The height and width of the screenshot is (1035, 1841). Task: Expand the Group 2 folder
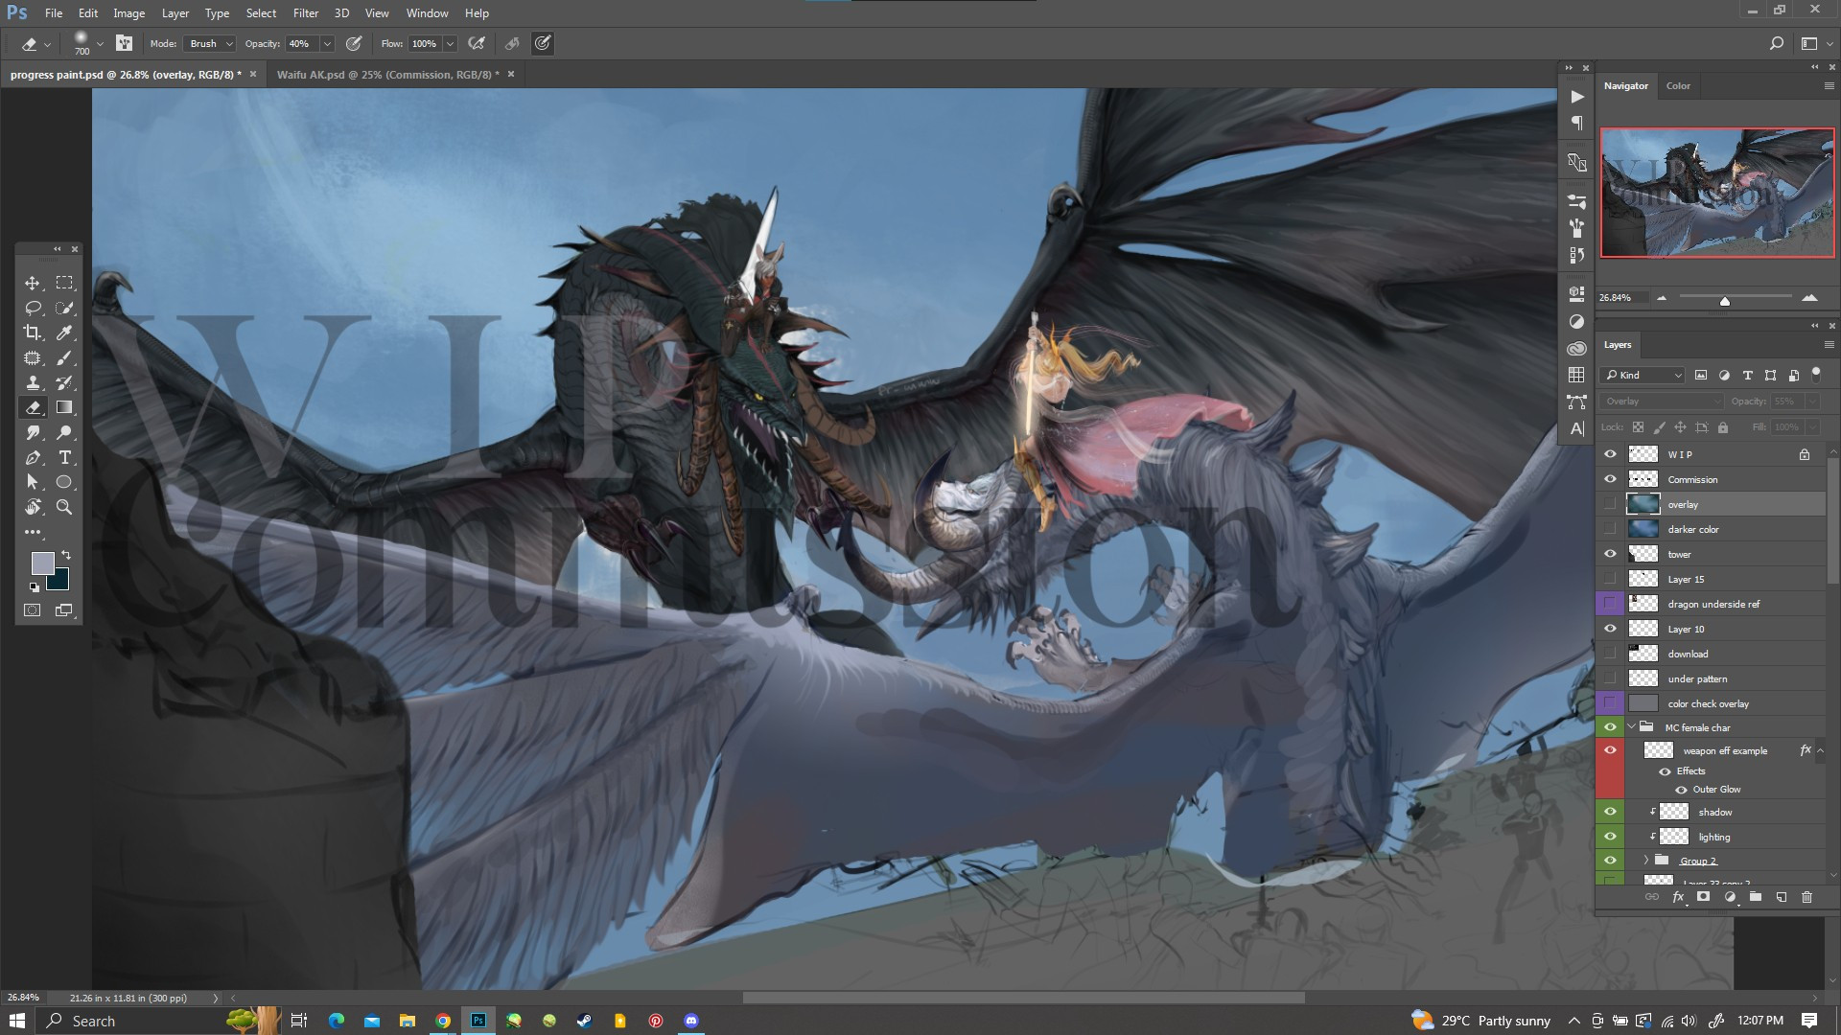tap(1646, 861)
